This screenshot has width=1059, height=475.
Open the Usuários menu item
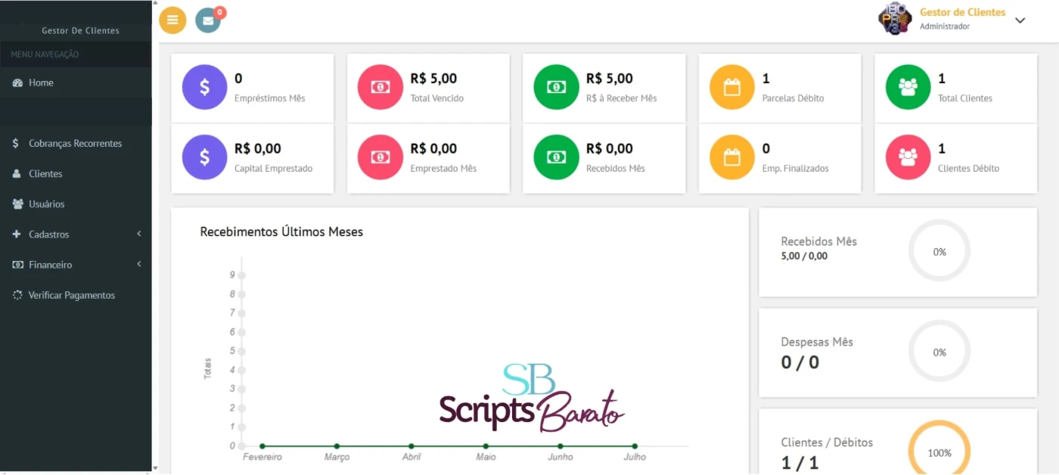tap(76, 203)
